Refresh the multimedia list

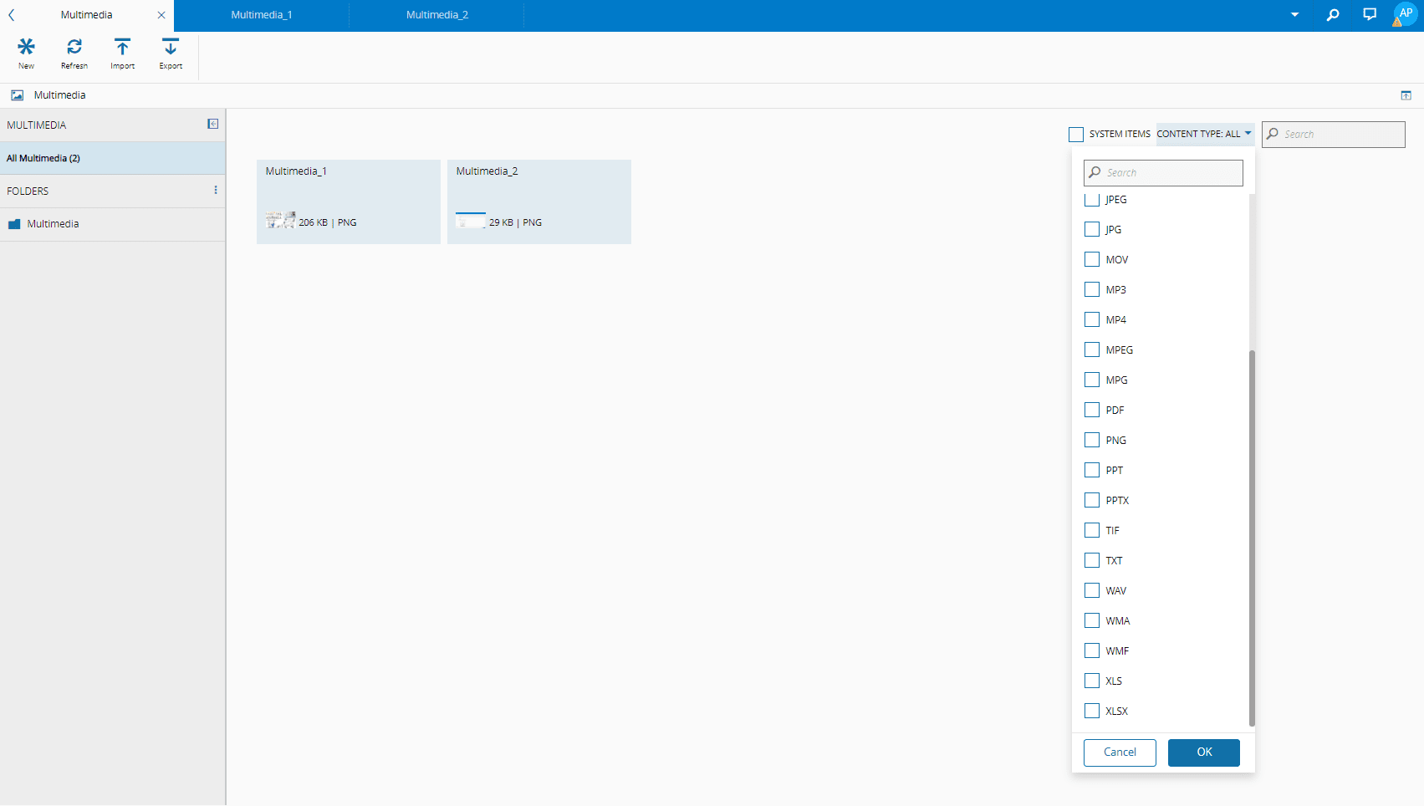pos(74,47)
